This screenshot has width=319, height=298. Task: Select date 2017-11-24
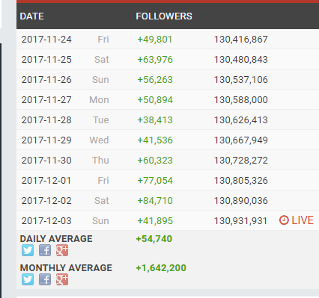click(x=46, y=40)
